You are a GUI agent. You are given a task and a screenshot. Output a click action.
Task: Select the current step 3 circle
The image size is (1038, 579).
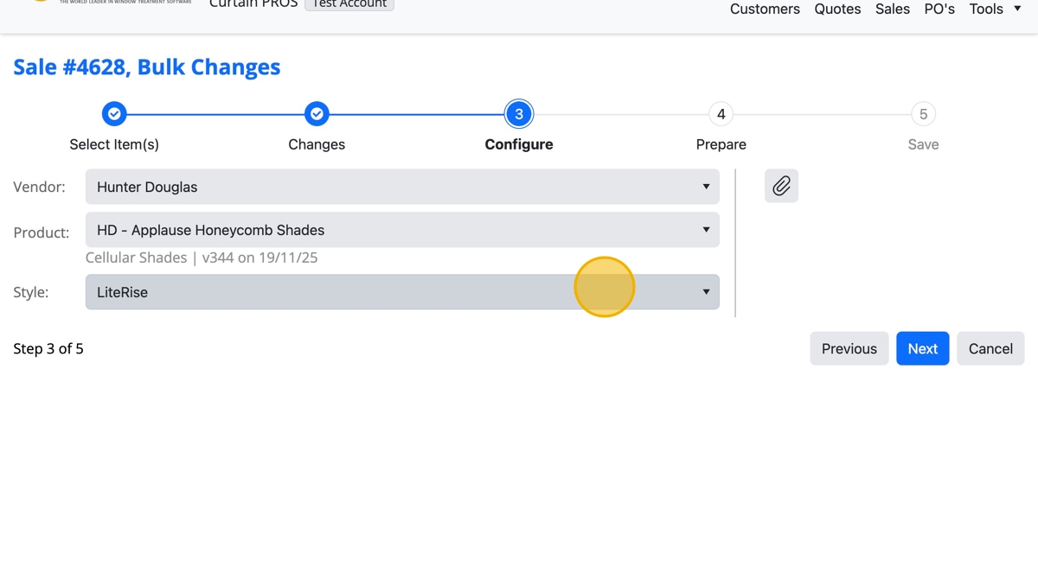point(519,114)
